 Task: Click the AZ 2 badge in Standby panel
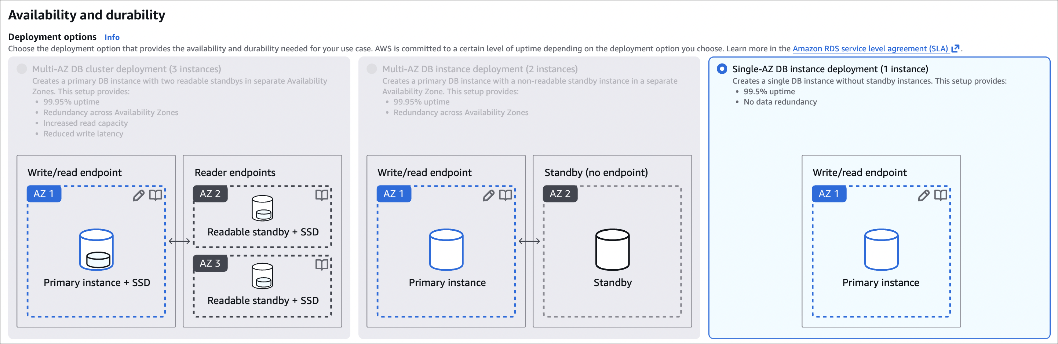coord(560,194)
